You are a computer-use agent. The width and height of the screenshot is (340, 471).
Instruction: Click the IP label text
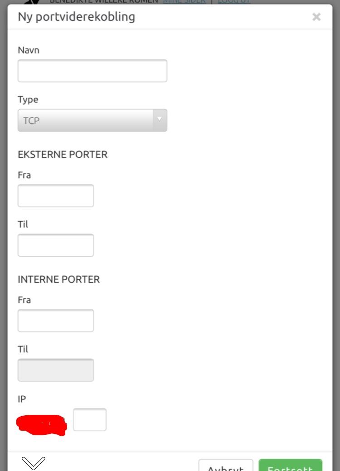(x=22, y=399)
